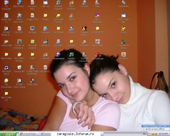This screenshot has width=170, height=136.
Task: Open the My Computer desktop icon
Action: click(6, 5)
